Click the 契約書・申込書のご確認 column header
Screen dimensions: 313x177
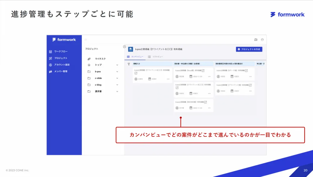click(194, 64)
